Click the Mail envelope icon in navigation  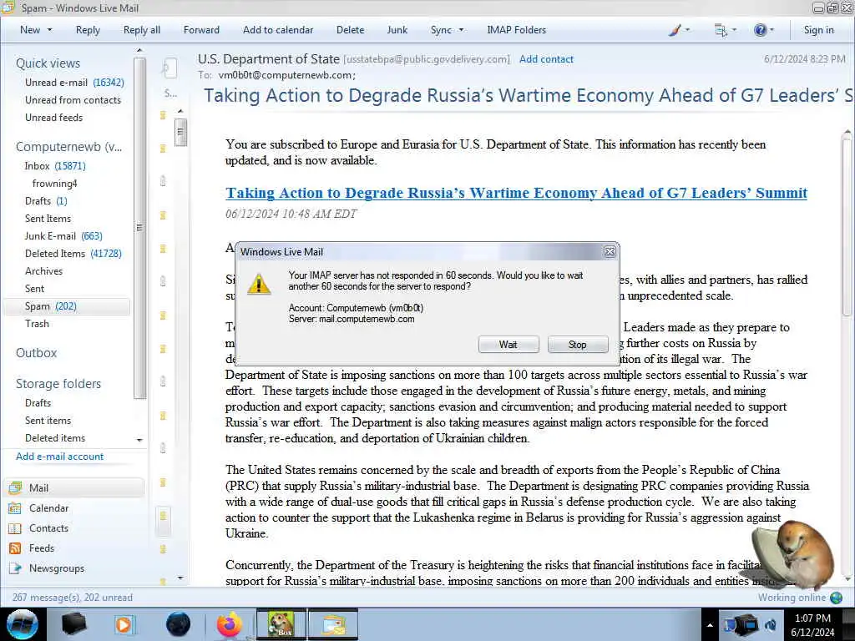[x=15, y=487]
